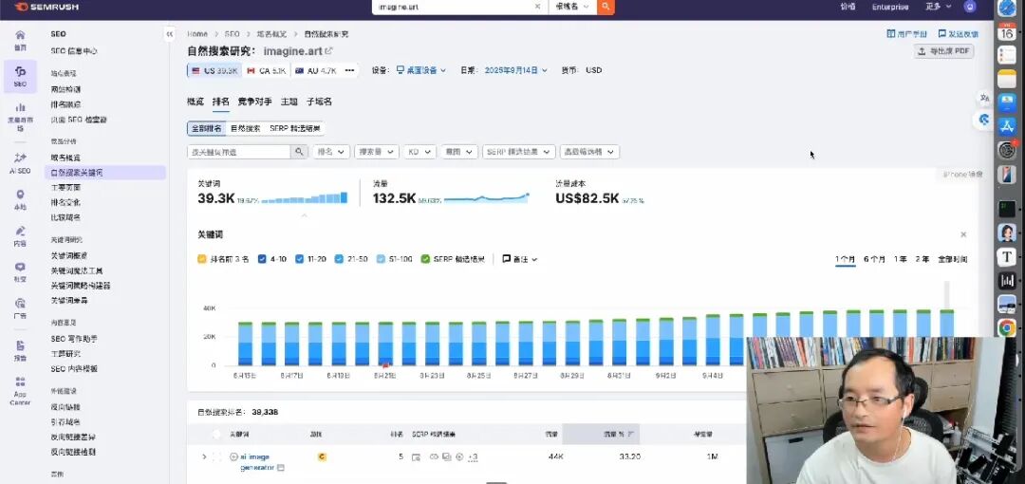Switch to the 子域名 subdomains tab
Image resolution: width=1025 pixels, height=484 pixels.
click(x=319, y=102)
